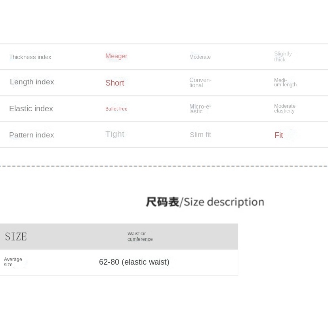Screen dimensions: 328x328
Task: Click the Elastic index label
Action: (31, 109)
